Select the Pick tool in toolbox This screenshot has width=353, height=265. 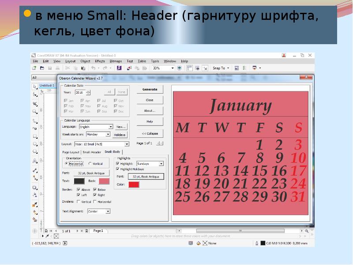click(34, 86)
